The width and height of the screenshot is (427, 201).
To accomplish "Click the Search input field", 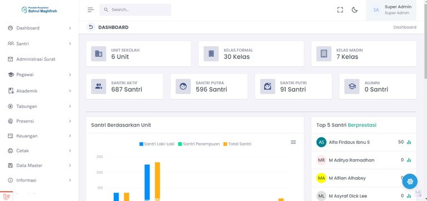I will click(x=135, y=9).
